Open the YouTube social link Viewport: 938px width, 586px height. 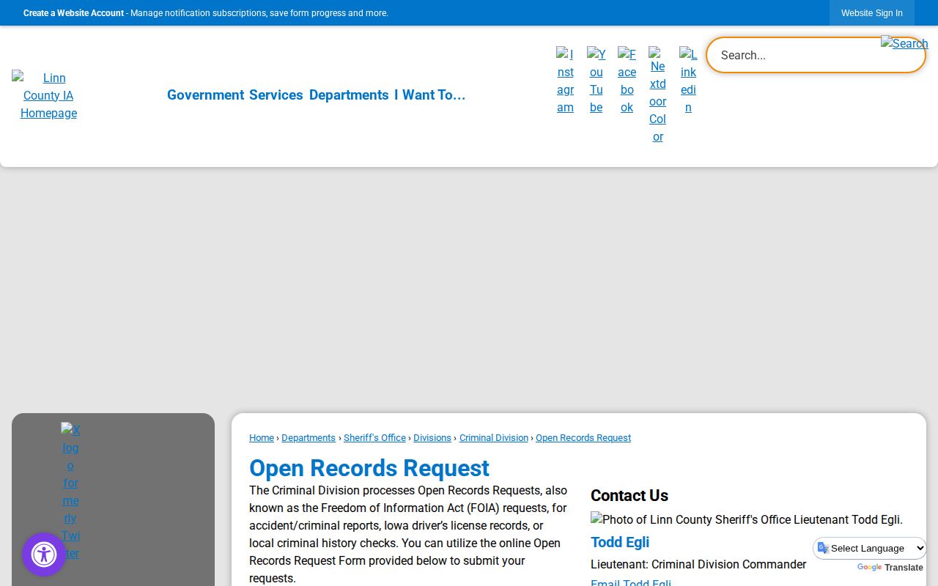(x=596, y=81)
